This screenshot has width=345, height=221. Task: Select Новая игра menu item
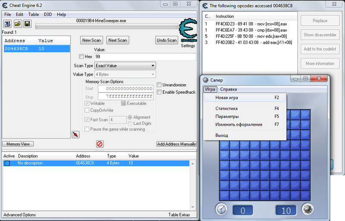point(245,98)
